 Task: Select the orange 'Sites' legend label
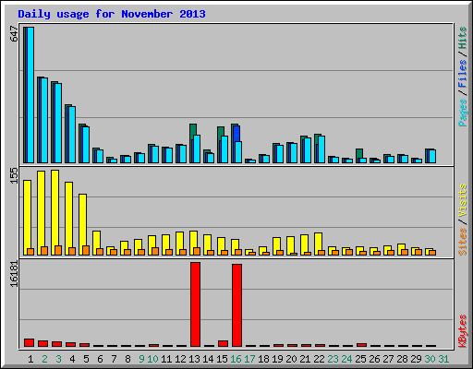coord(463,242)
